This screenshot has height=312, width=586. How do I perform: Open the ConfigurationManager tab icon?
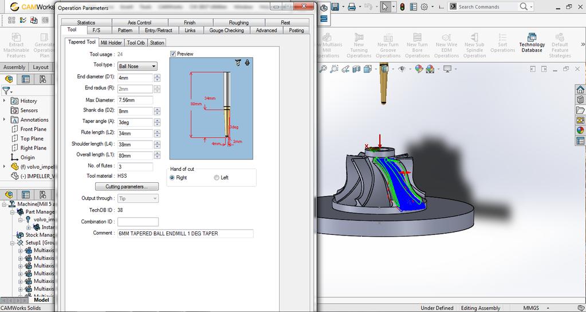[42, 79]
